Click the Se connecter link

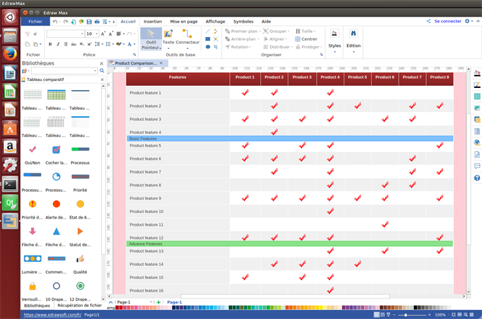pos(448,21)
